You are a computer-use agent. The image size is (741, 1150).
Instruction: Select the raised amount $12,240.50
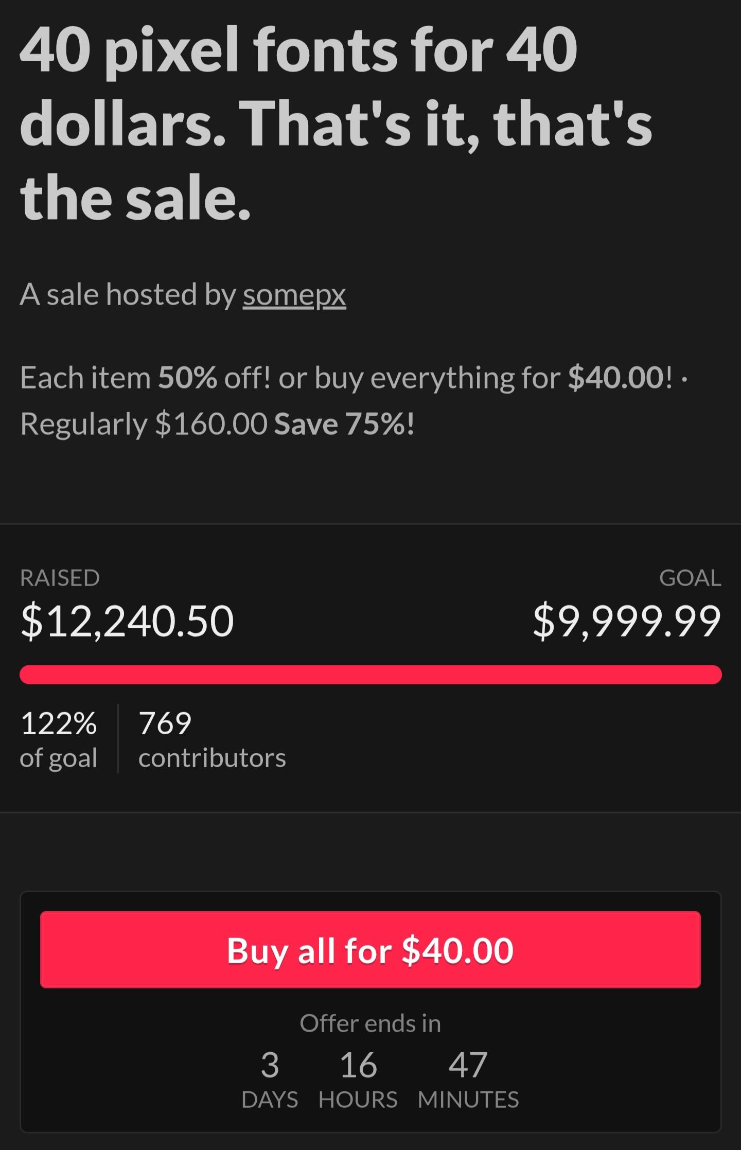click(127, 622)
